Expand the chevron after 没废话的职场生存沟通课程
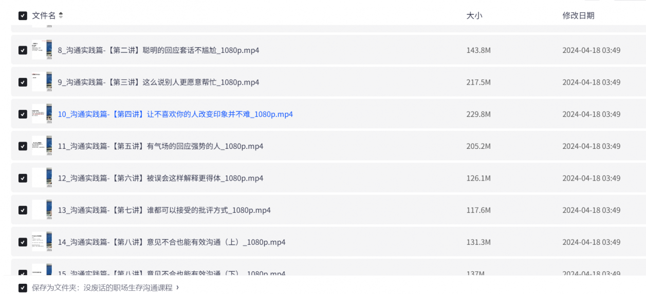 178,287
